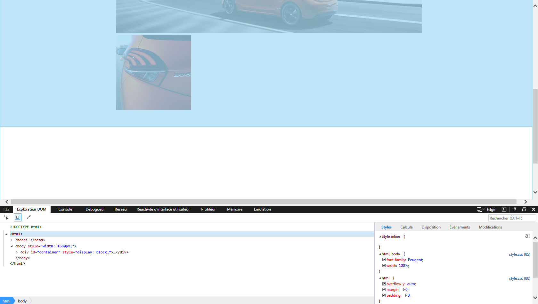
Task: Pick the color picker eyedropper tool
Action: pos(29,217)
